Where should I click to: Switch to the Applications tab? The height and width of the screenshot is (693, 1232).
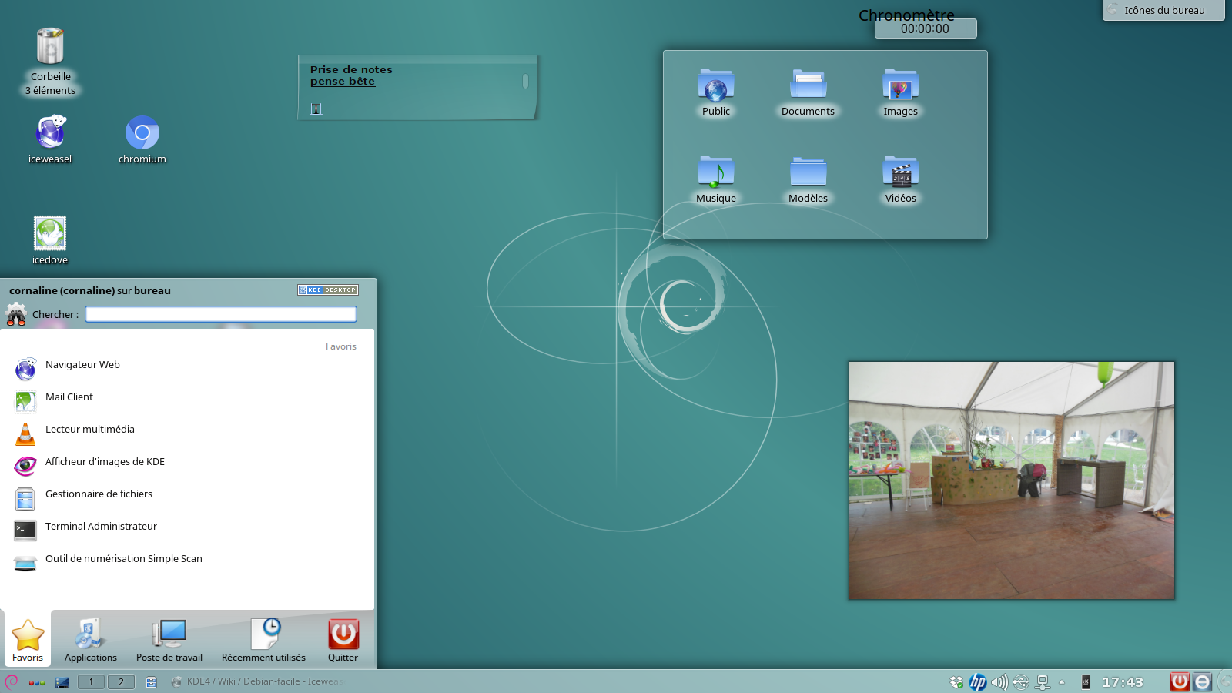click(x=91, y=640)
